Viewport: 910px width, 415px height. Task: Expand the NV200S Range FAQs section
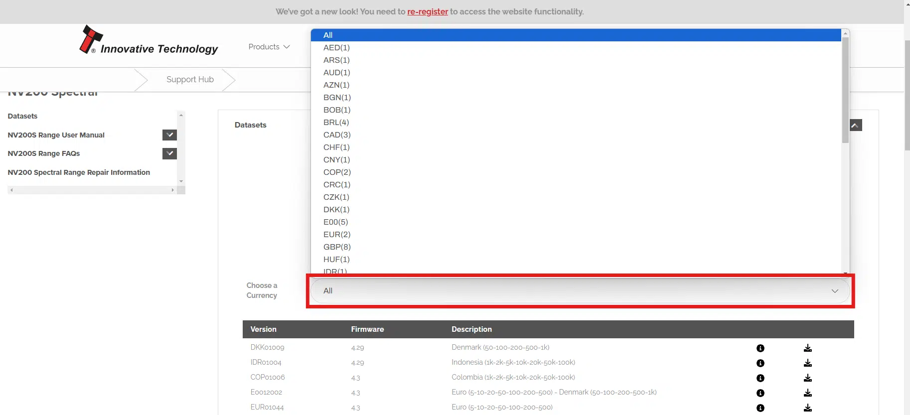coord(169,153)
